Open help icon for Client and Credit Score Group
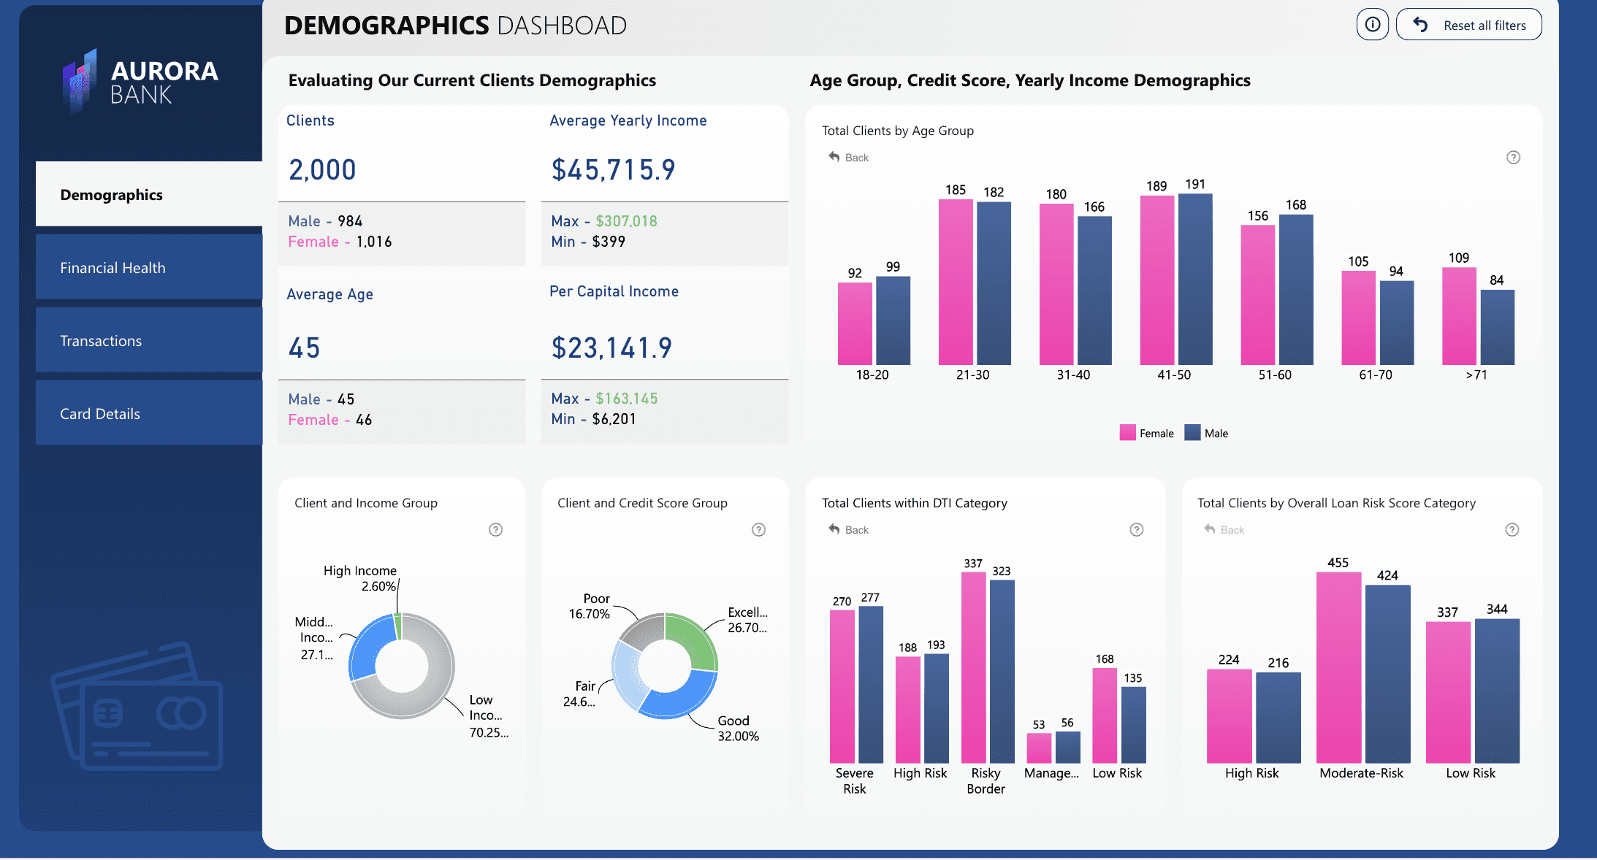1597x860 pixels. pyautogui.click(x=758, y=530)
